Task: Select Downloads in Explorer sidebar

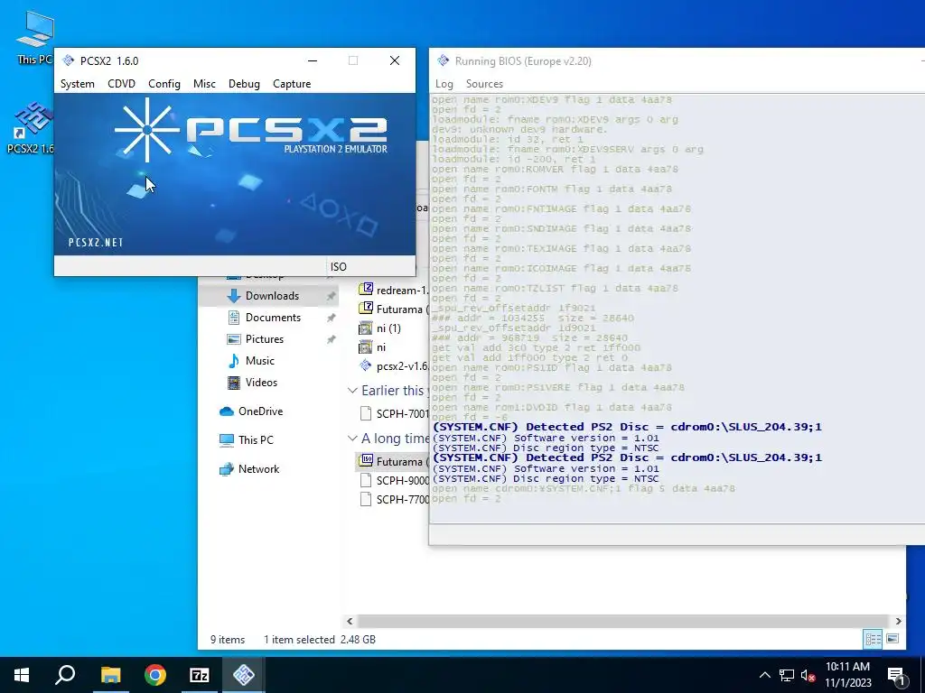Action: (272, 296)
